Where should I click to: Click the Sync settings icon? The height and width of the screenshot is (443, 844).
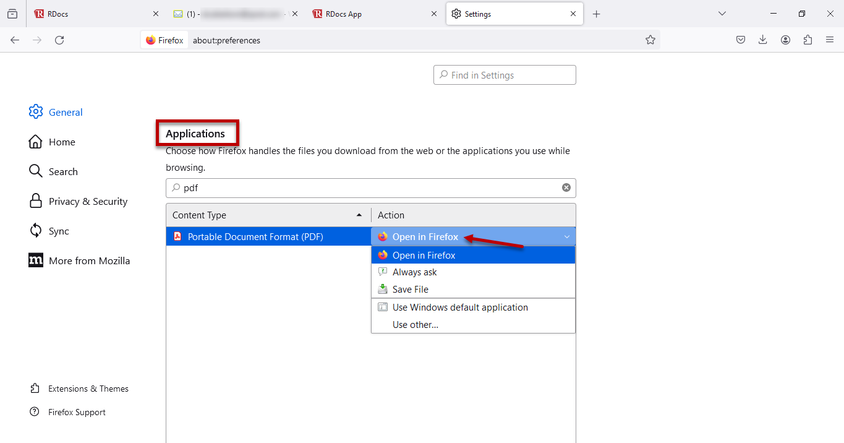tap(36, 230)
